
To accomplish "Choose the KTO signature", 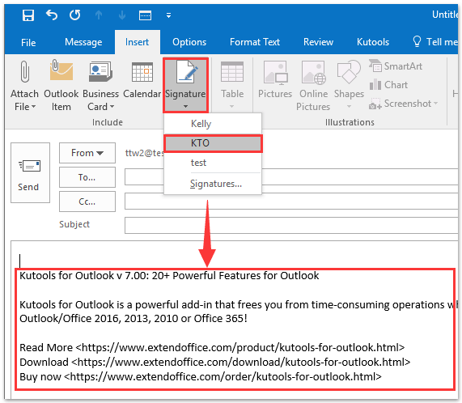I will (x=213, y=143).
